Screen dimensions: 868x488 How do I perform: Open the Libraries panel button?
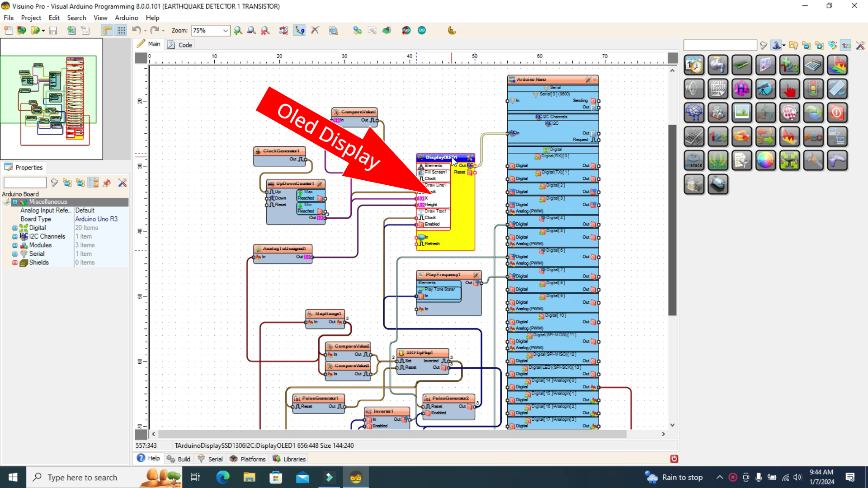point(289,459)
